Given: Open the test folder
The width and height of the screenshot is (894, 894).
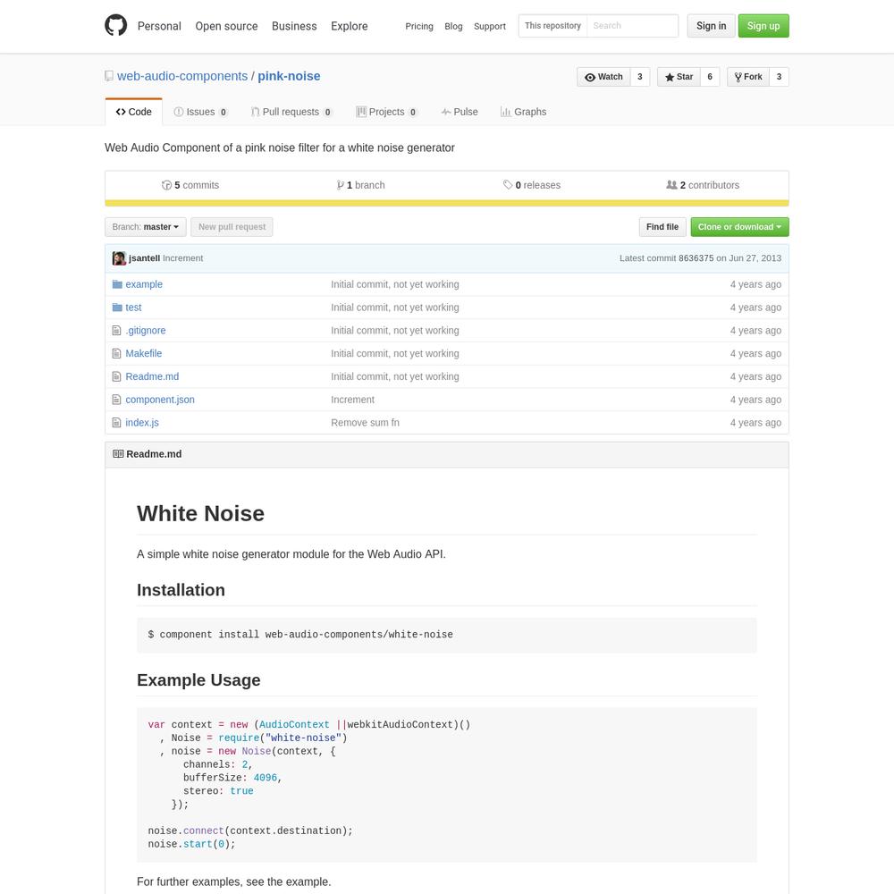Looking at the screenshot, I should coord(133,308).
